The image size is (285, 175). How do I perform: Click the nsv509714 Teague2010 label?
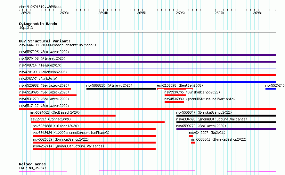pyautogui.click(x=40, y=65)
